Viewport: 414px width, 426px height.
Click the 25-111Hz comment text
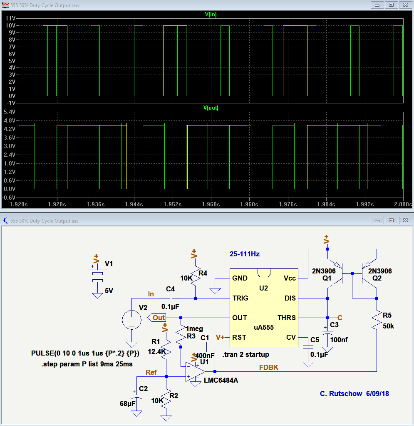coord(245,254)
